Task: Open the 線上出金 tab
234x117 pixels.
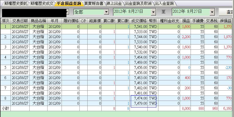Action: 114,3
